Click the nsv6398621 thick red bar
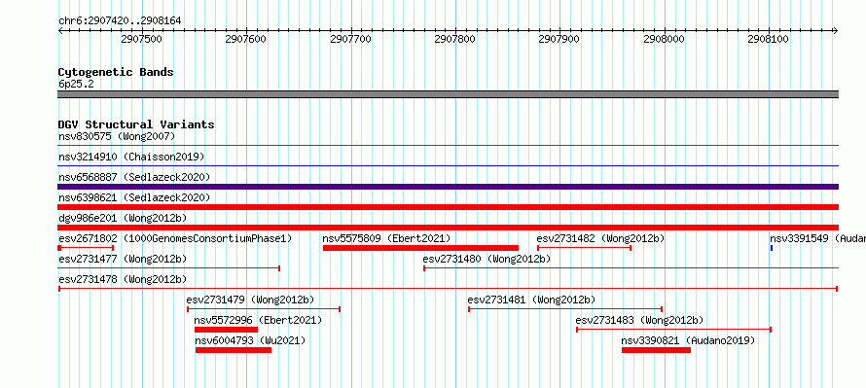Screen dimensions: 866x388 (449, 207)
